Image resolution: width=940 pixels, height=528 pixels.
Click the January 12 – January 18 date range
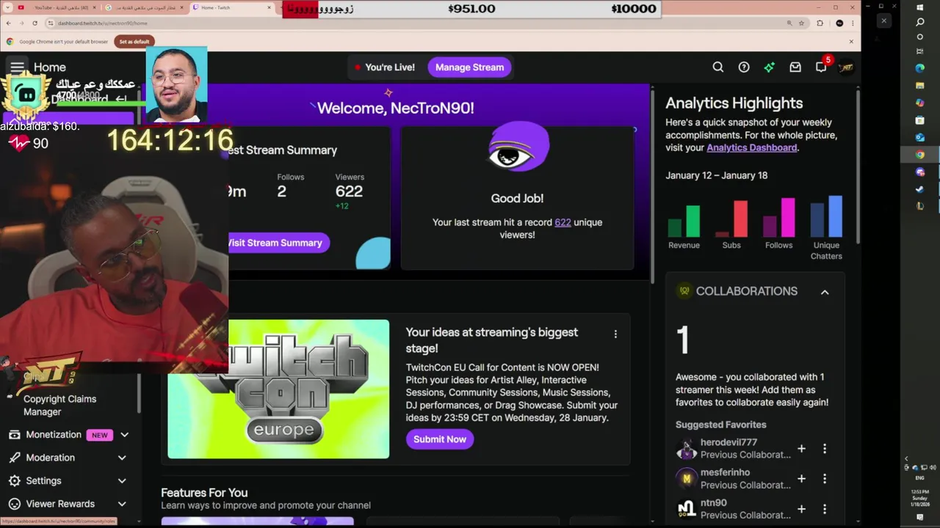716,175
